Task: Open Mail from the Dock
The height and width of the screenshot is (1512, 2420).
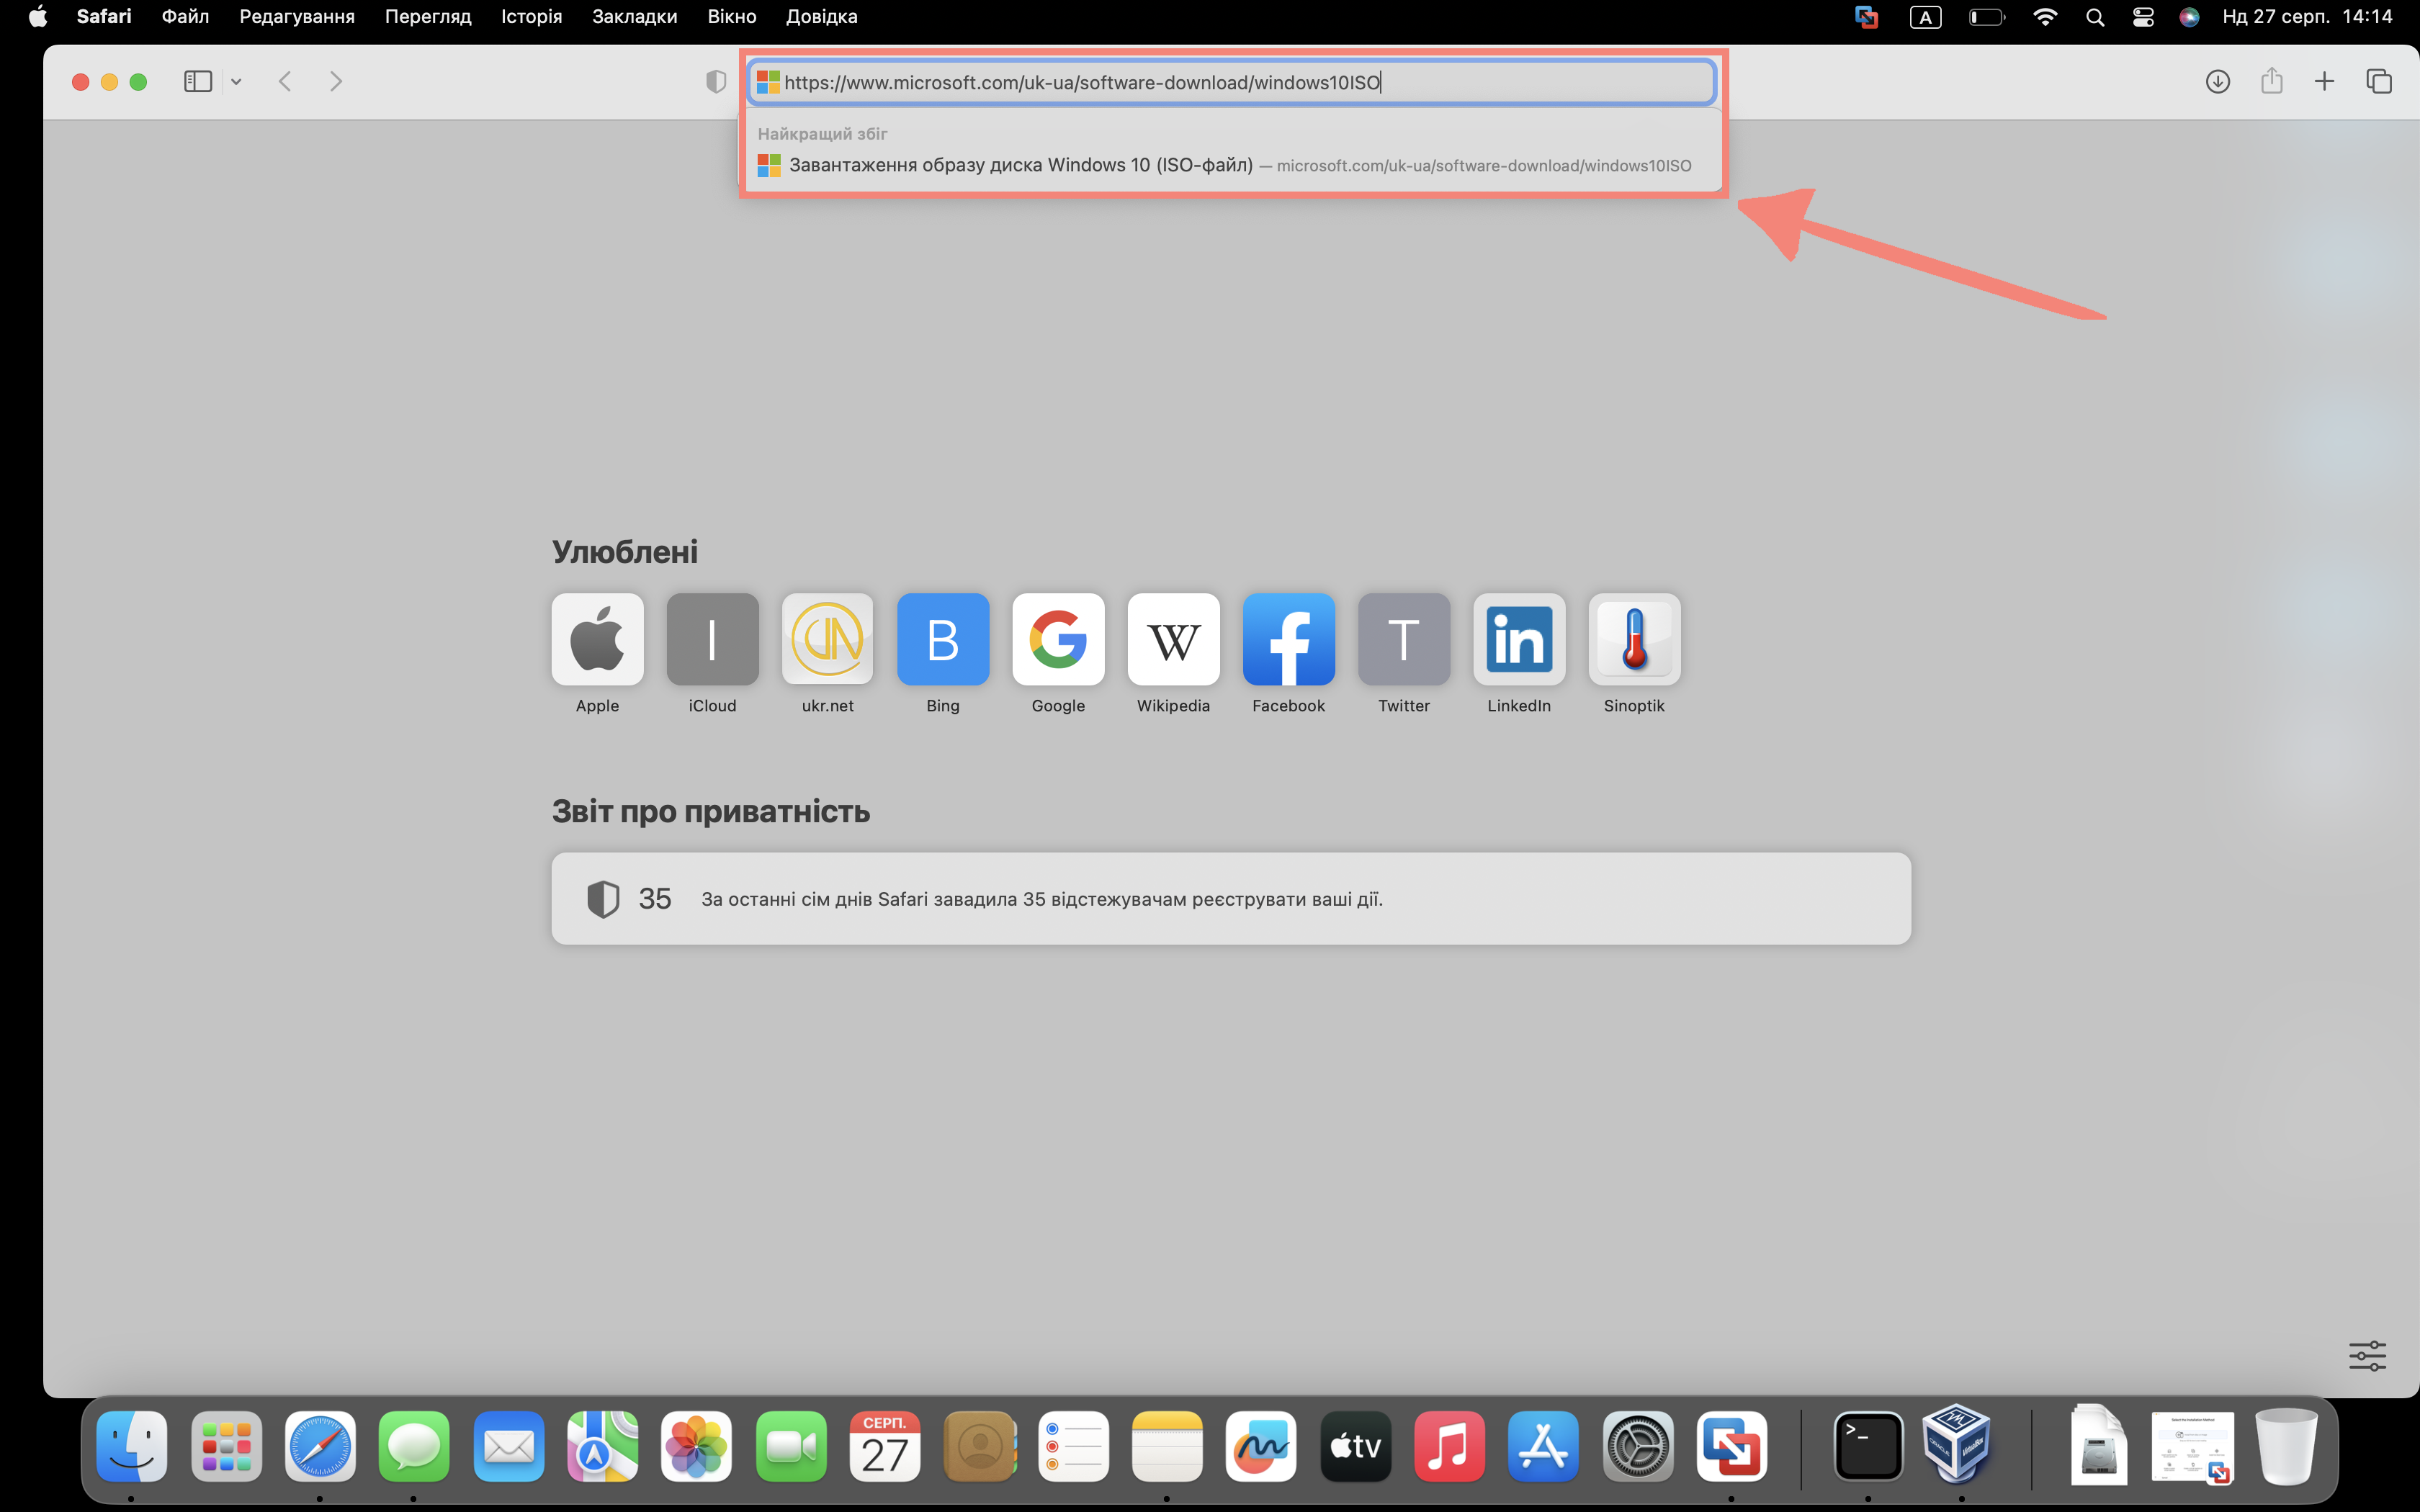Action: (x=509, y=1446)
